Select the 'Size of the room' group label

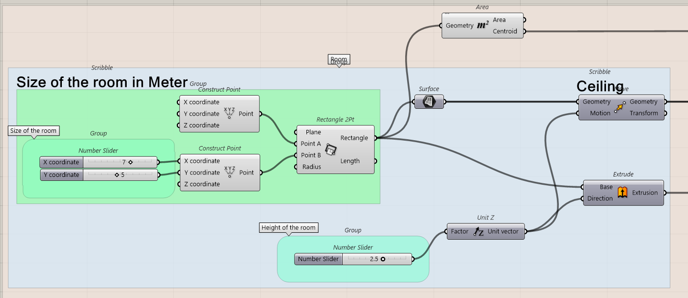34,131
